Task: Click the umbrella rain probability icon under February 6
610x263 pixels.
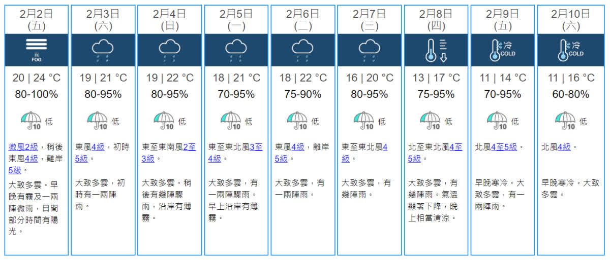Action: pos(297,121)
